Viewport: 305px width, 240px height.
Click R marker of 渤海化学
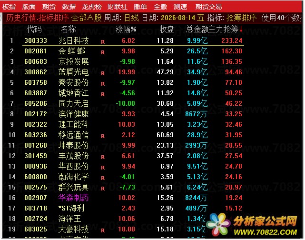point(103,178)
